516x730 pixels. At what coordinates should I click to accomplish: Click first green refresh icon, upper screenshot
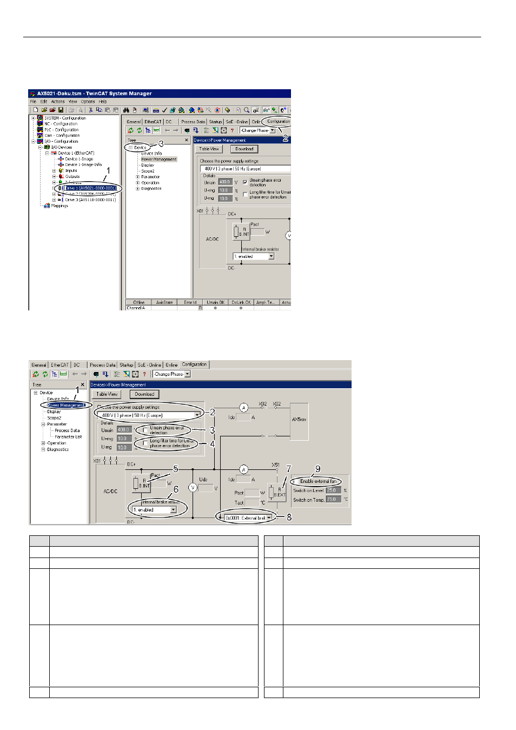click(130, 130)
